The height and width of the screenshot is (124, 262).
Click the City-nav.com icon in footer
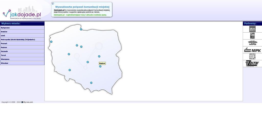tap(22, 102)
